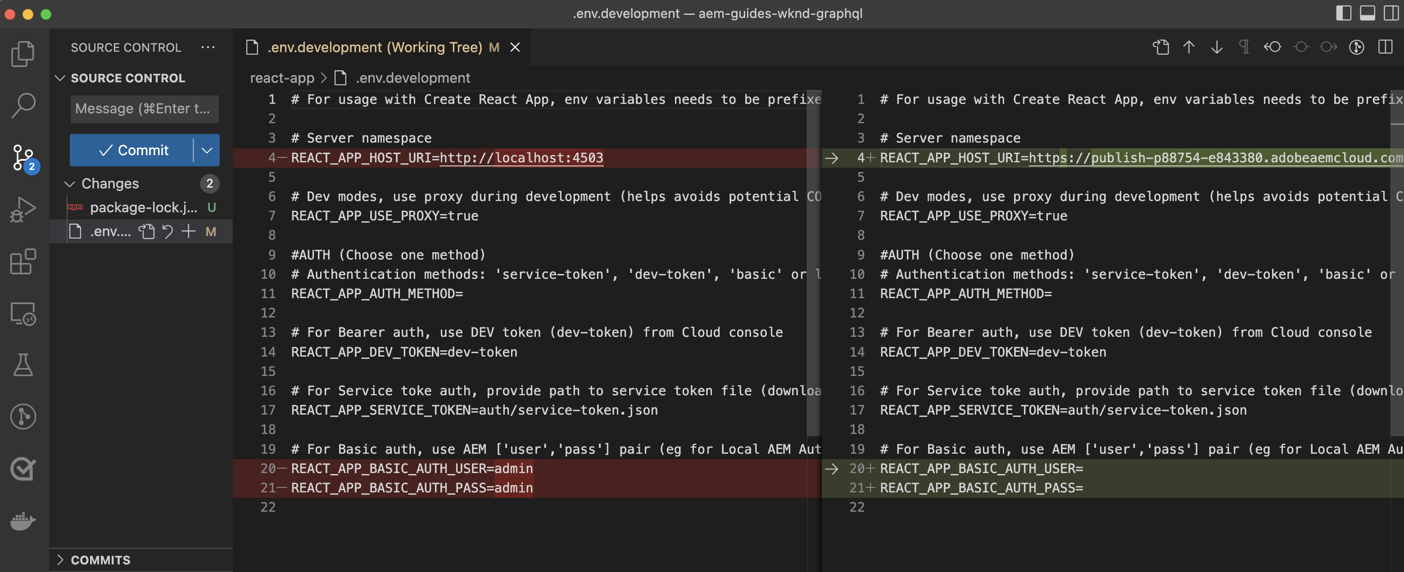
Task: Open the Docker view in activity bar
Action: (x=23, y=521)
